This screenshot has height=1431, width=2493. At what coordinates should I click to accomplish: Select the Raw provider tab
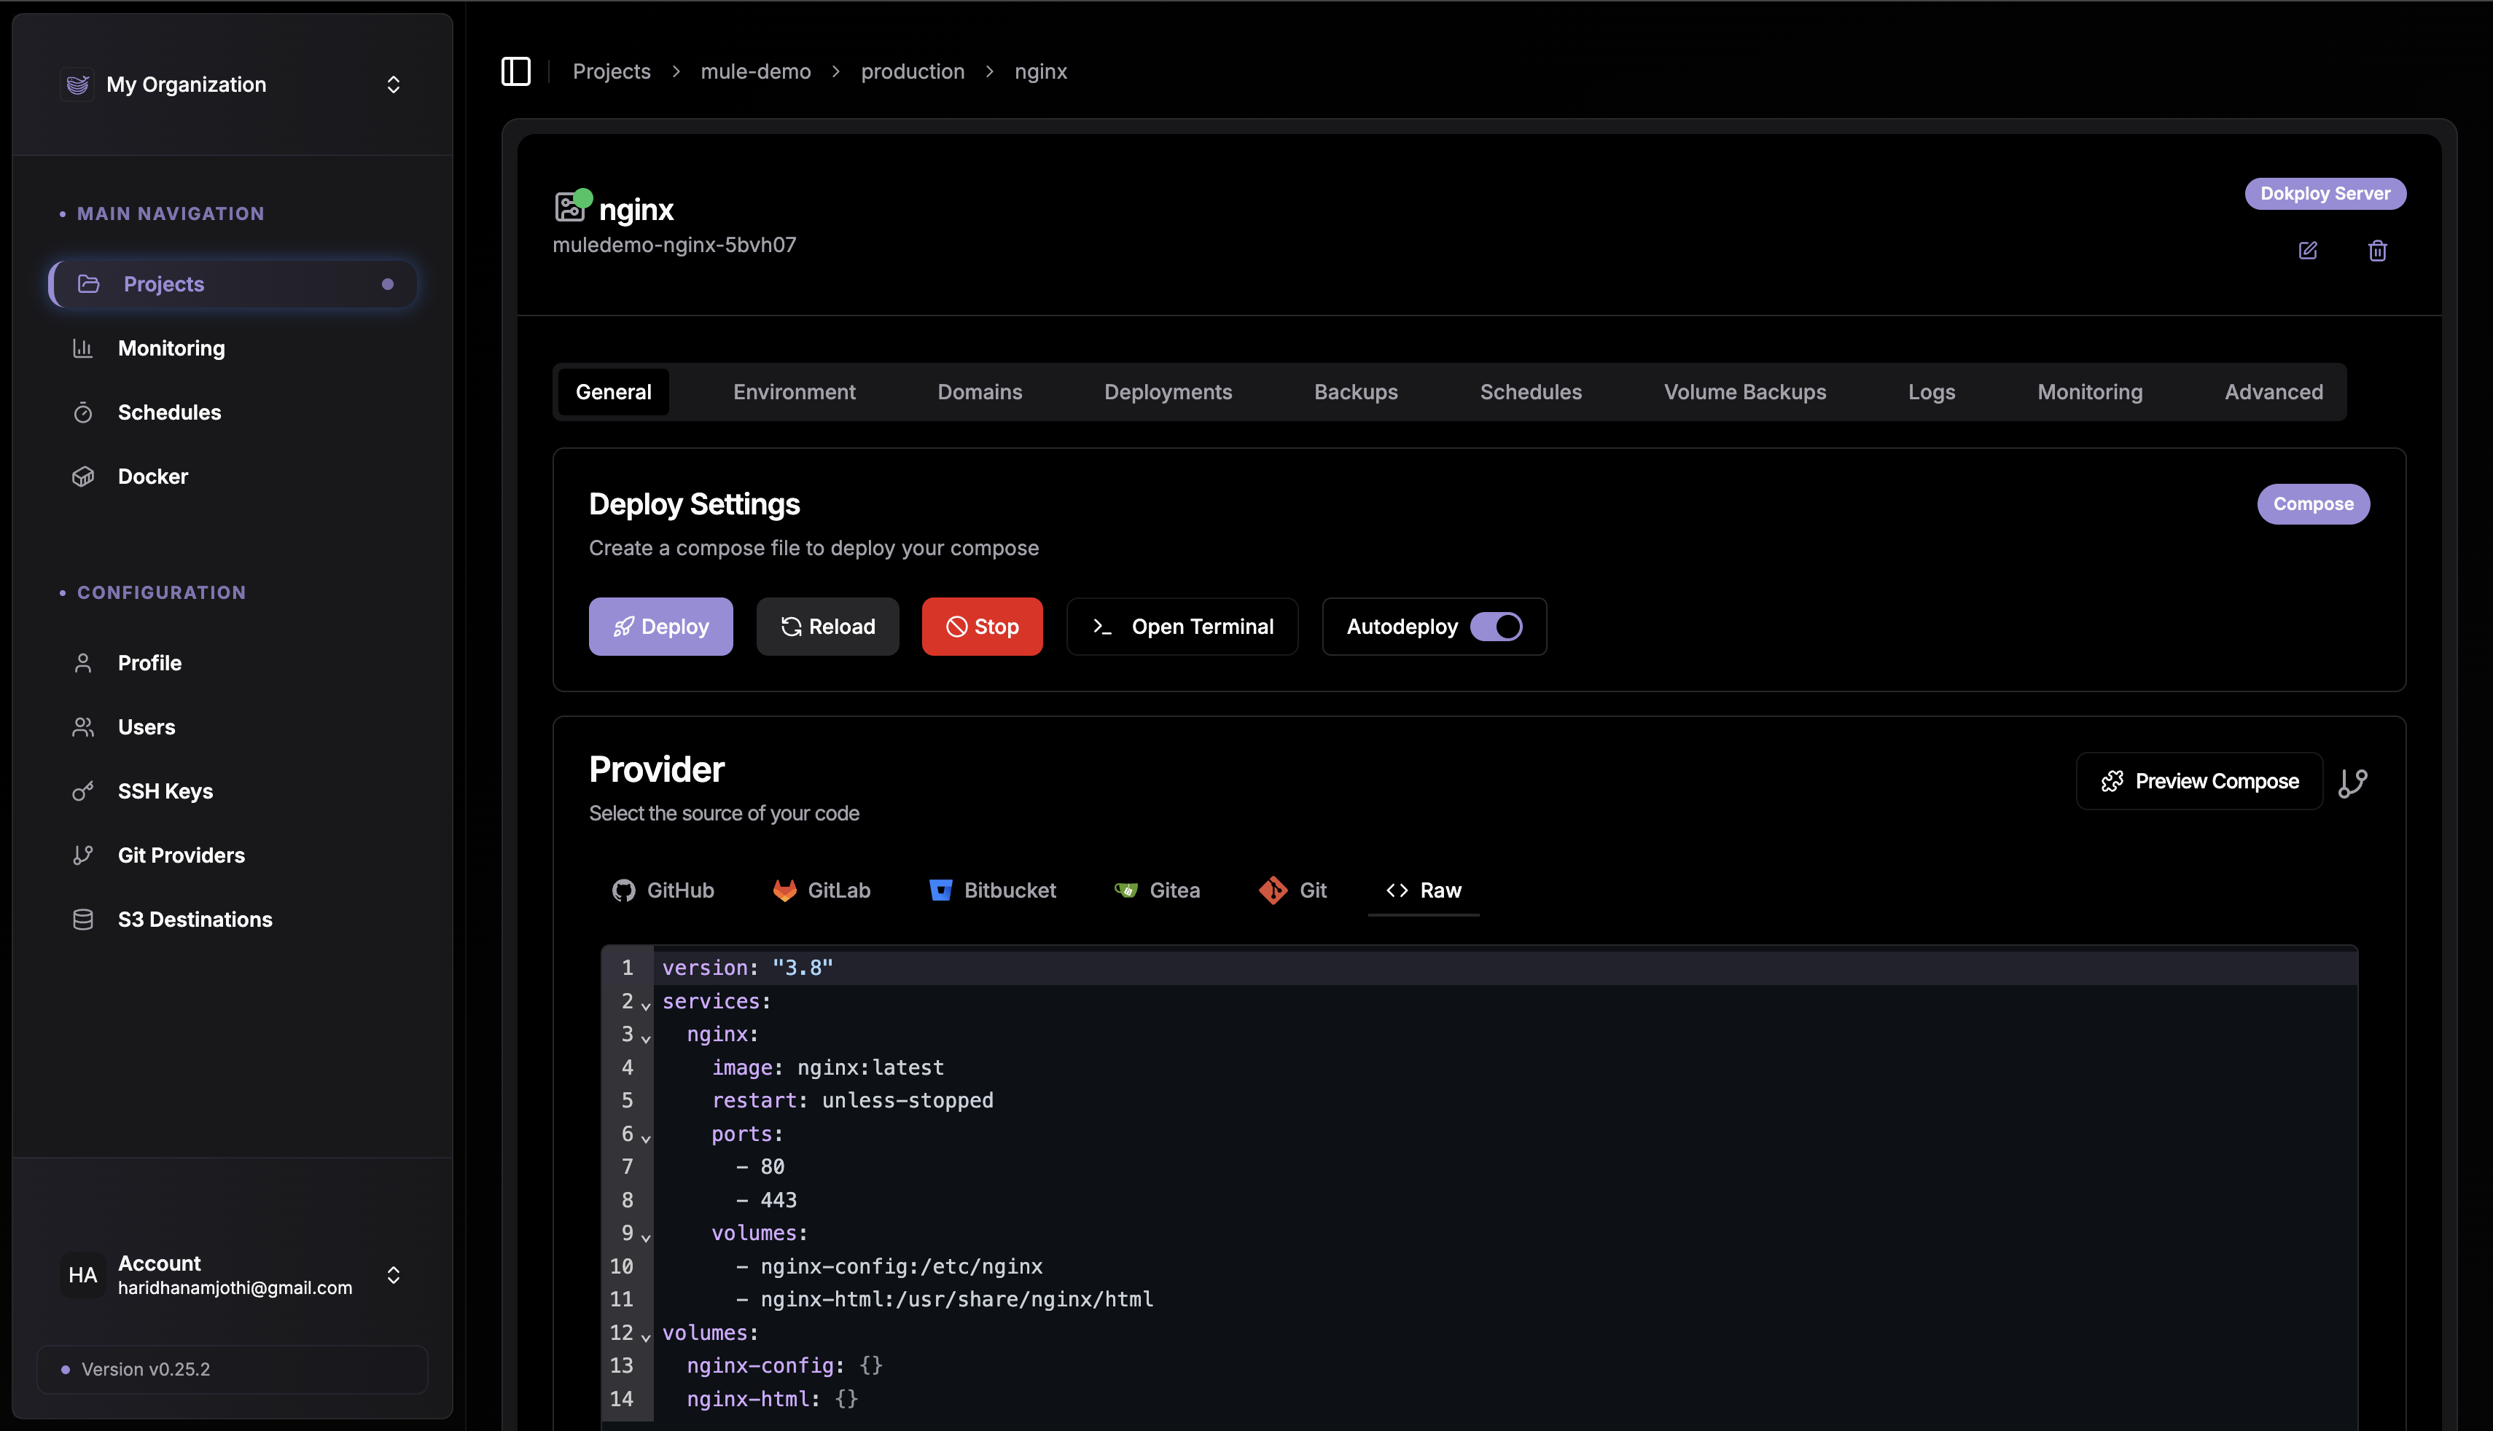click(1424, 890)
